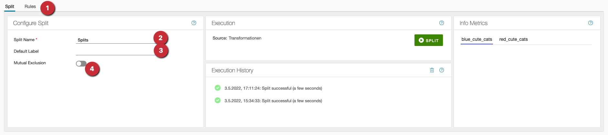Image resolution: width=608 pixels, height=135 pixels.
Task: Open Execution History help icon
Action: click(442, 70)
